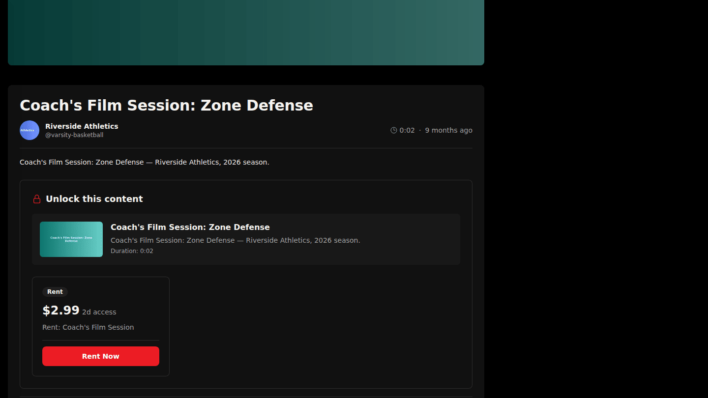Click the Rent: Coach's Film Session description

pos(88,327)
